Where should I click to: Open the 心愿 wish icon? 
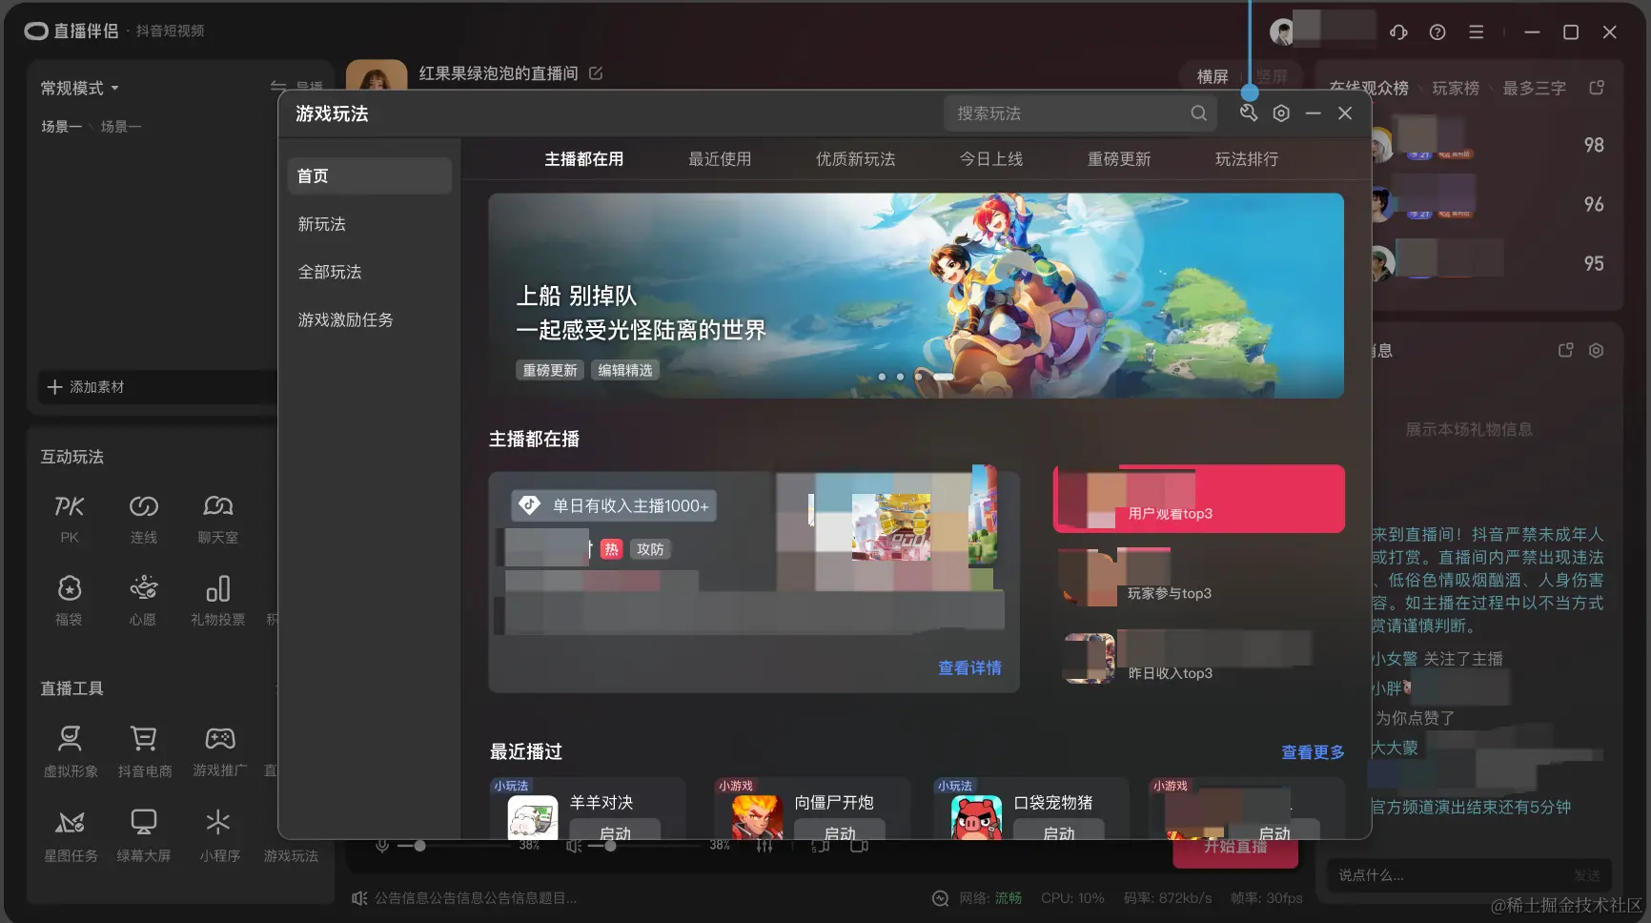pos(143,588)
